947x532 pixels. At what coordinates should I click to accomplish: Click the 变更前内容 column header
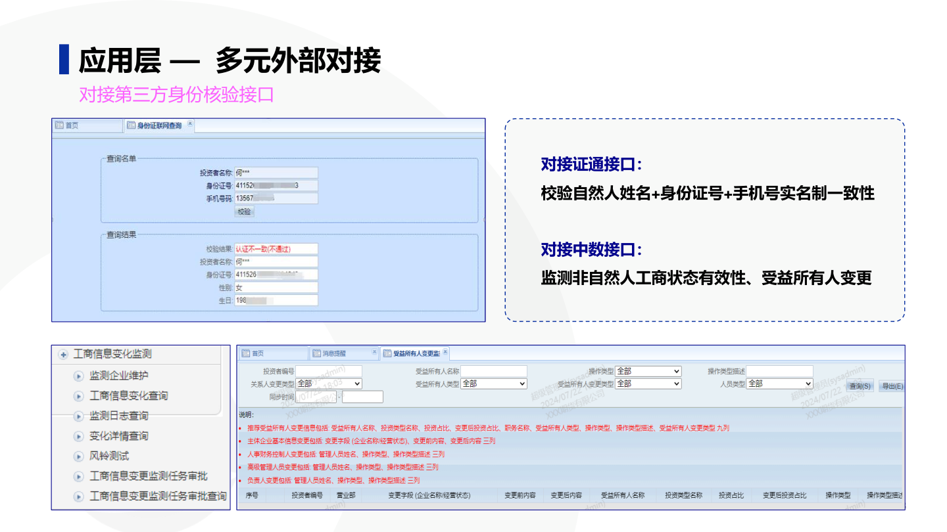(520, 495)
